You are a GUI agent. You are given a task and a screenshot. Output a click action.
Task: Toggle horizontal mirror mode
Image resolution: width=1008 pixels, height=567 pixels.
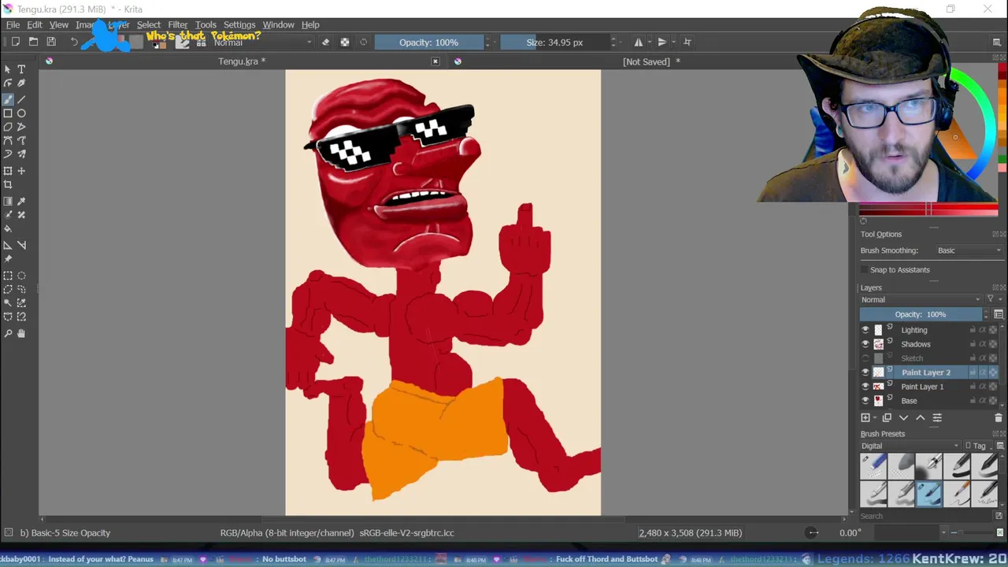639,43
